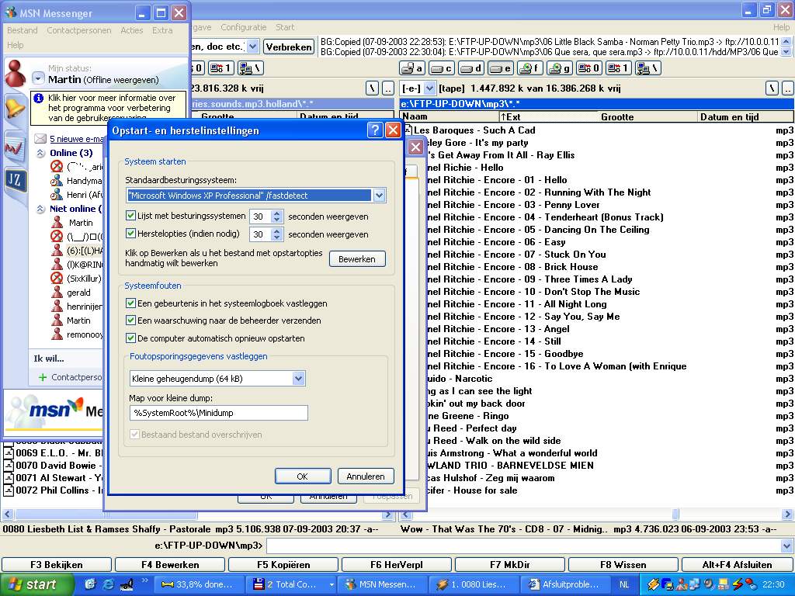Click show desktop quick launch icon
This screenshot has height=596, width=795.
[x=90, y=584]
